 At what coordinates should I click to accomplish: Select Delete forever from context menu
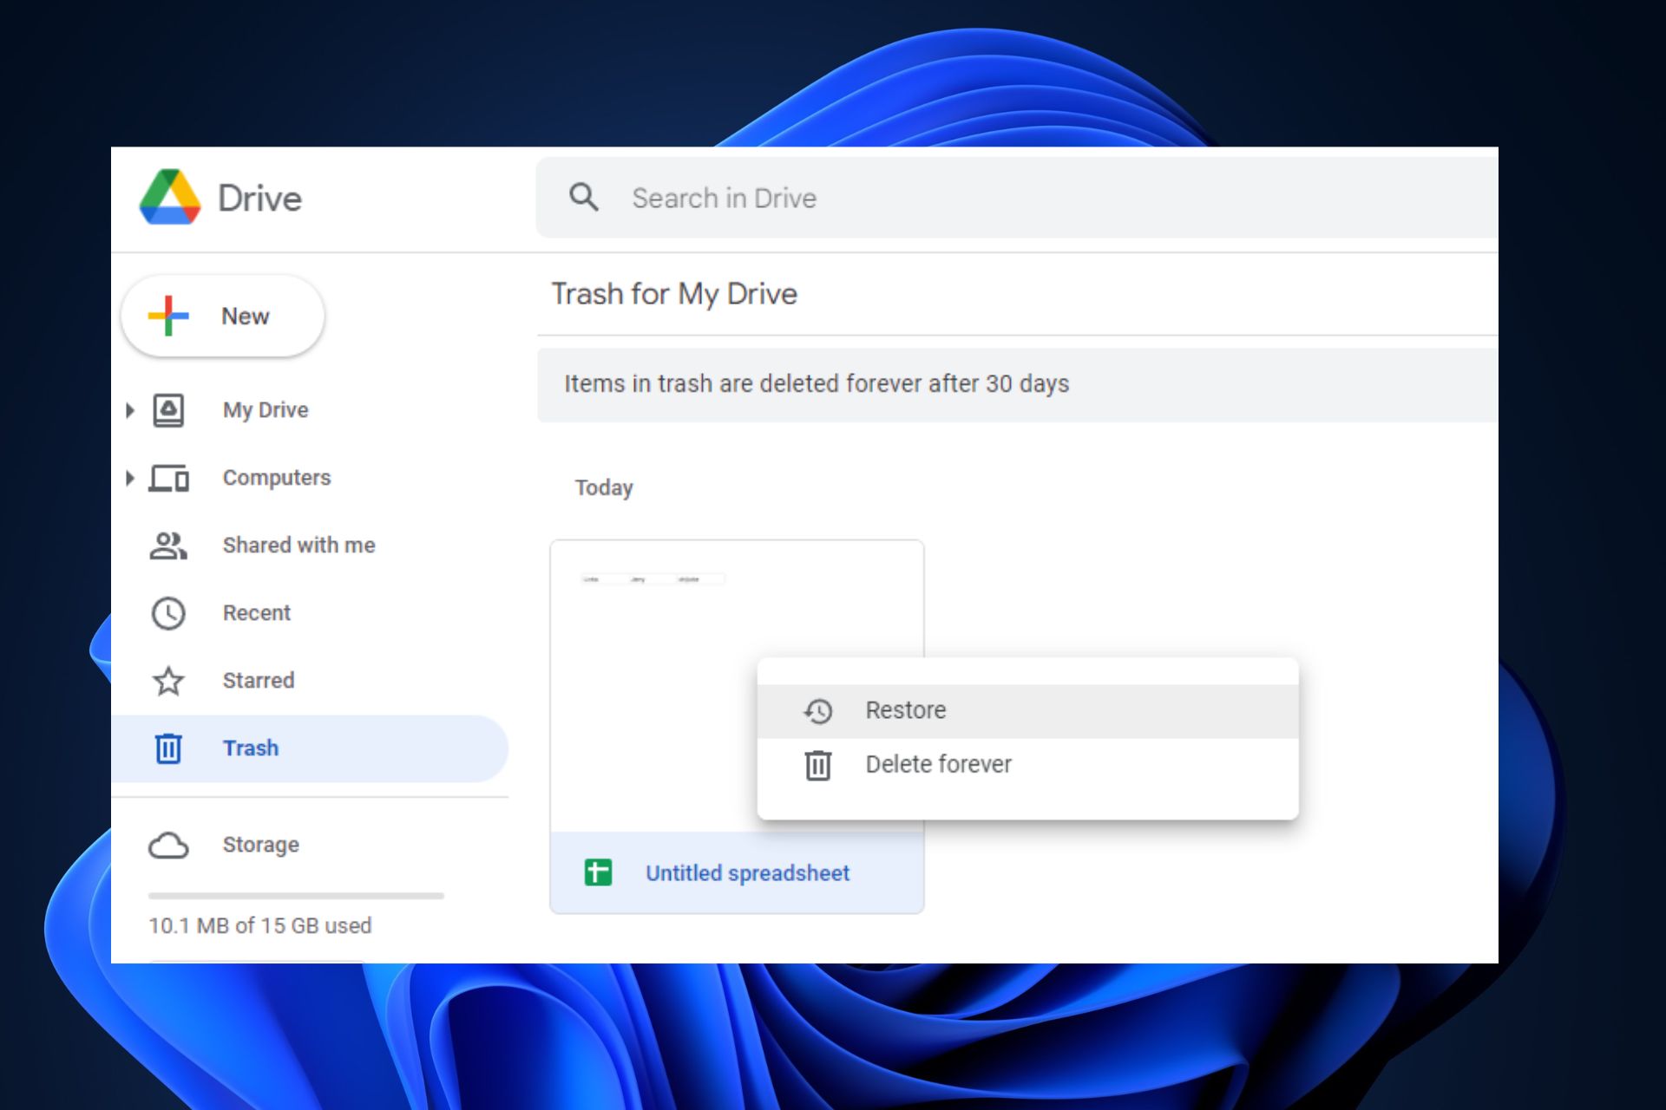tap(938, 764)
